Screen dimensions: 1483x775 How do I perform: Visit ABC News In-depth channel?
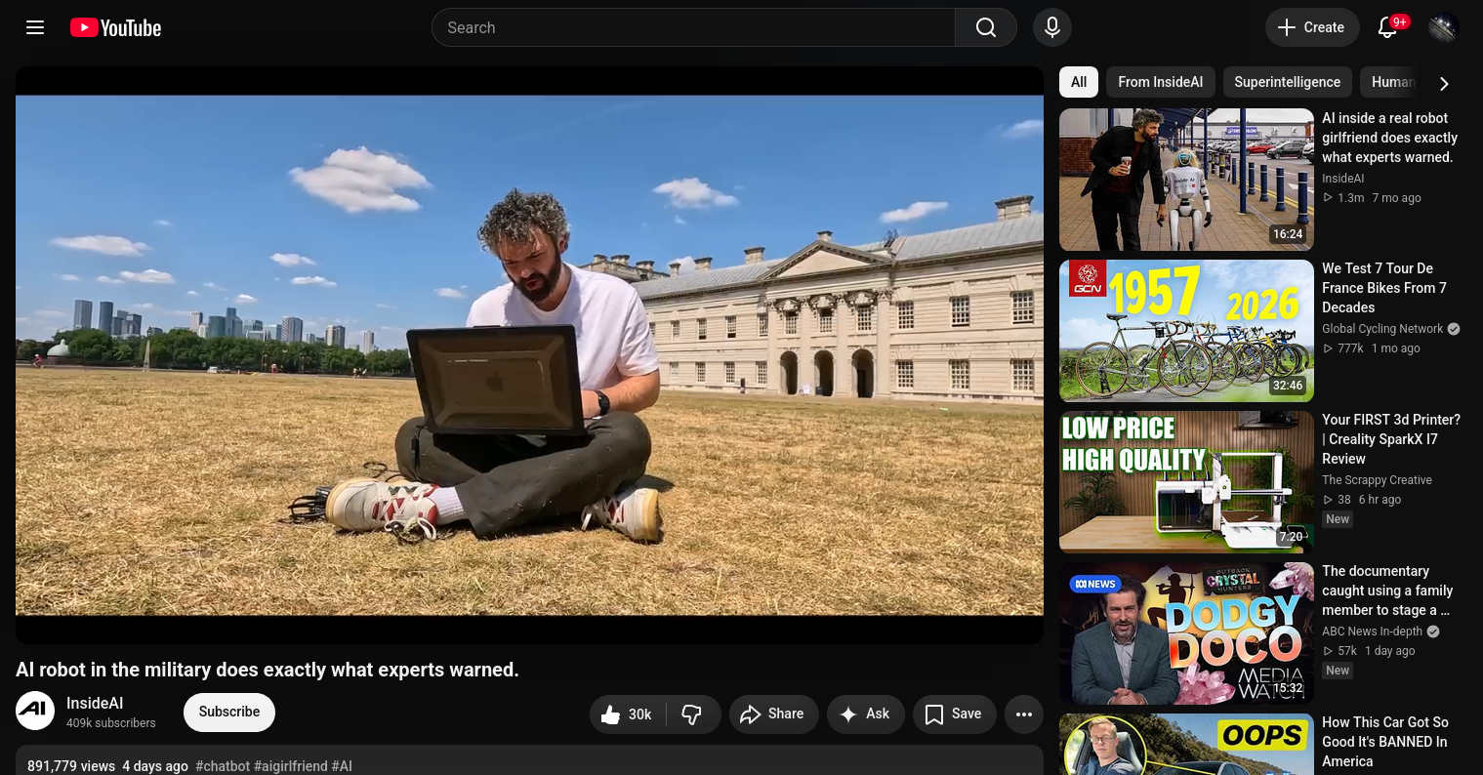click(x=1372, y=632)
